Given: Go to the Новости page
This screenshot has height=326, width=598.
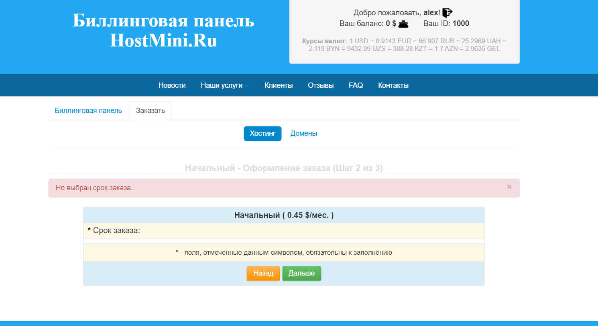Looking at the screenshot, I should tap(172, 85).
